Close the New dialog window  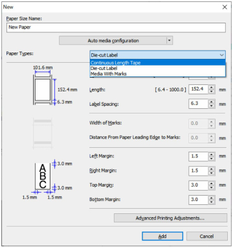point(225,7)
